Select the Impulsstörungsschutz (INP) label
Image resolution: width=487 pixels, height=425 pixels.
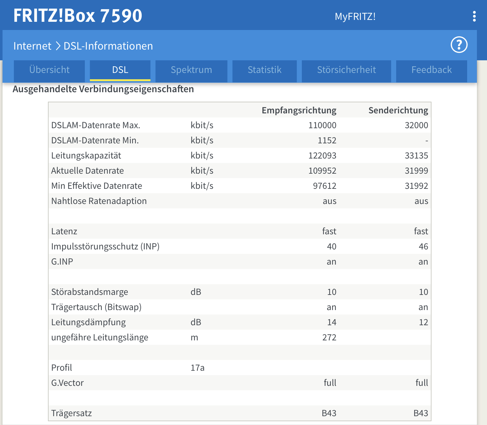pyautogui.click(x=105, y=247)
